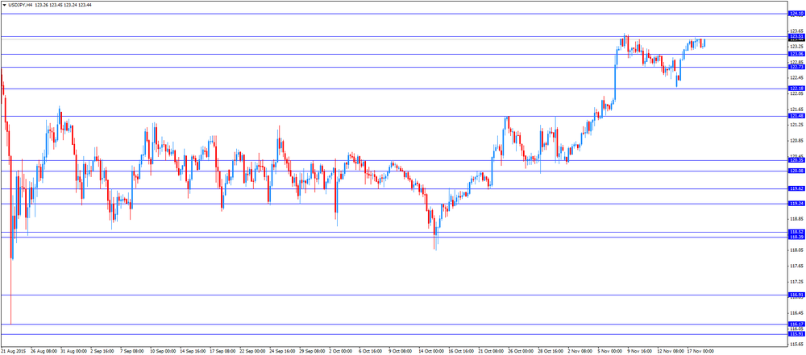The width and height of the screenshot is (806, 355).
Task: Click the 17 Sep 08:00 time label
Action: (x=222, y=352)
